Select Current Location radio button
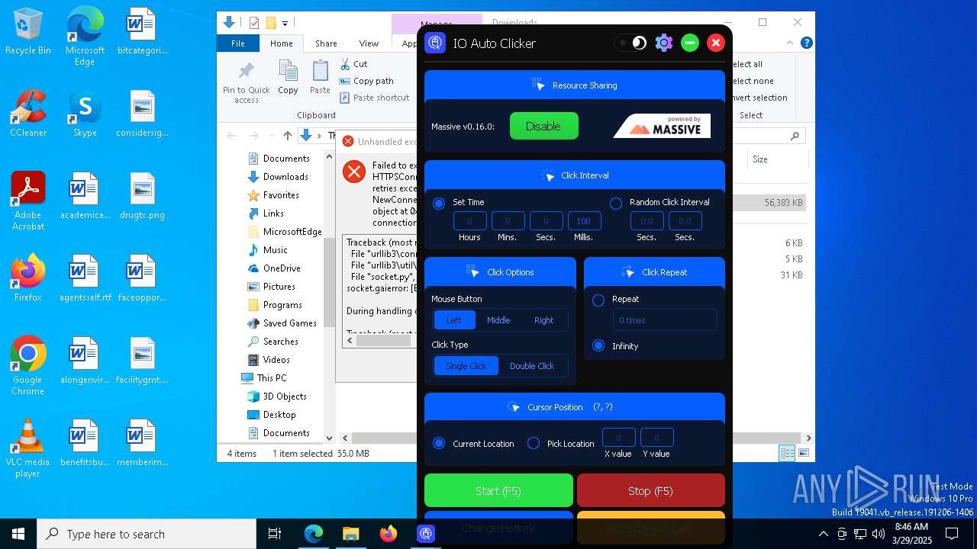This screenshot has height=549, width=977. pyautogui.click(x=439, y=443)
